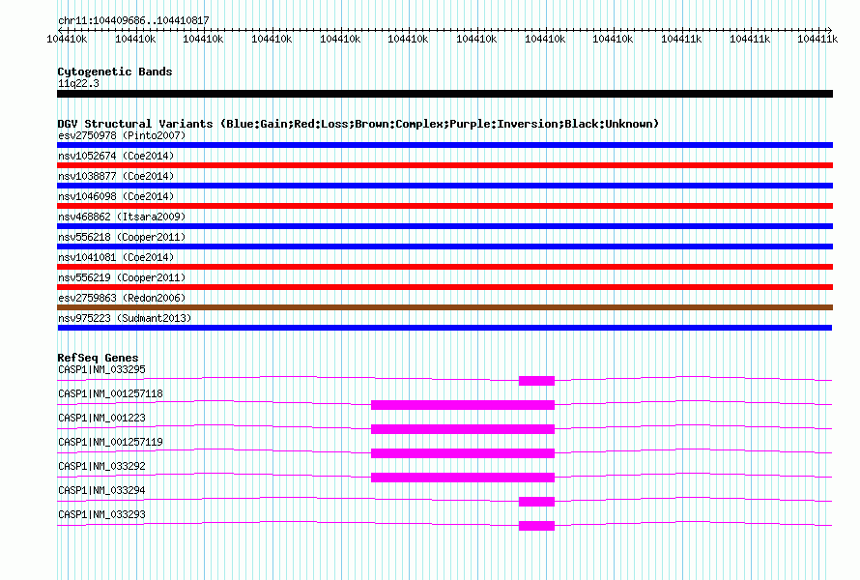Select the magenta exon of CASP1|NM_033295
The width and height of the screenshot is (860, 580).
pyautogui.click(x=536, y=381)
